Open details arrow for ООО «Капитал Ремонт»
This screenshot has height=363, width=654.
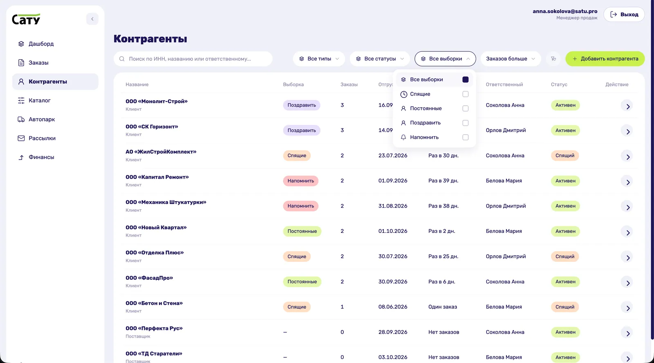tap(627, 182)
